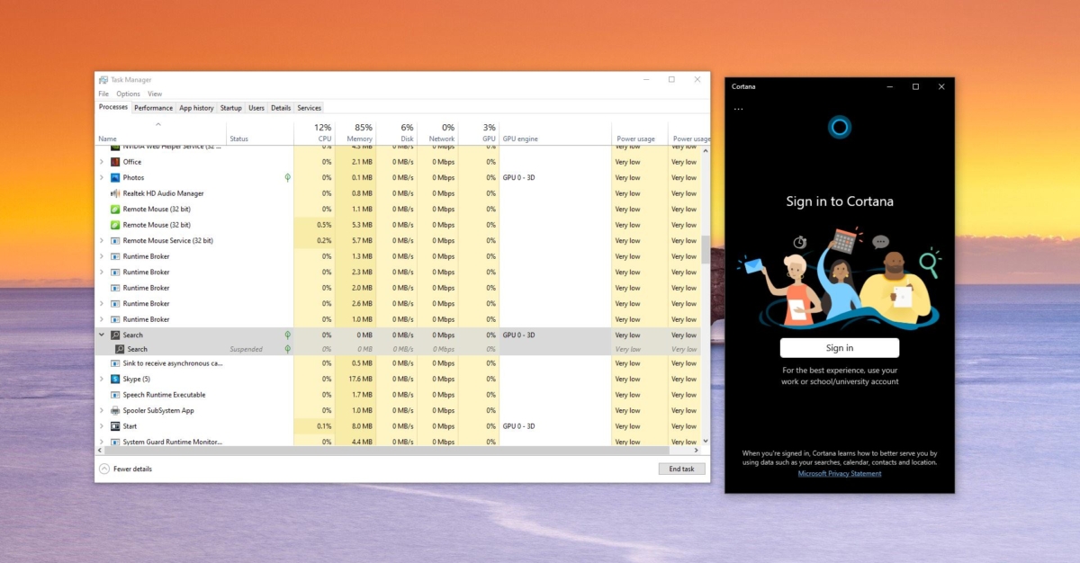Expand the Skype (5) process group
1080x563 pixels.
pyautogui.click(x=103, y=379)
